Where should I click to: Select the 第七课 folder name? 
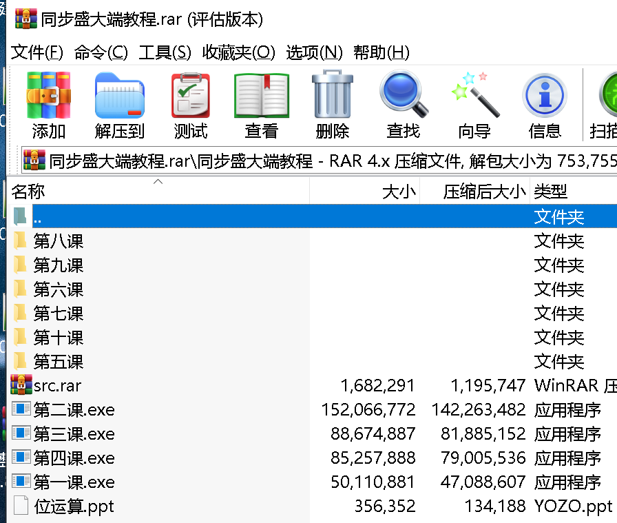click(59, 314)
